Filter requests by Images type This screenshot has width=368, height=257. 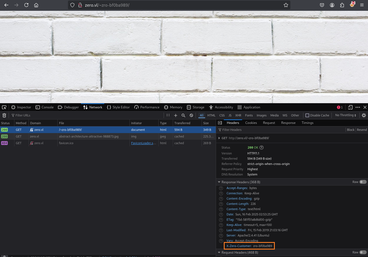tap(262, 115)
